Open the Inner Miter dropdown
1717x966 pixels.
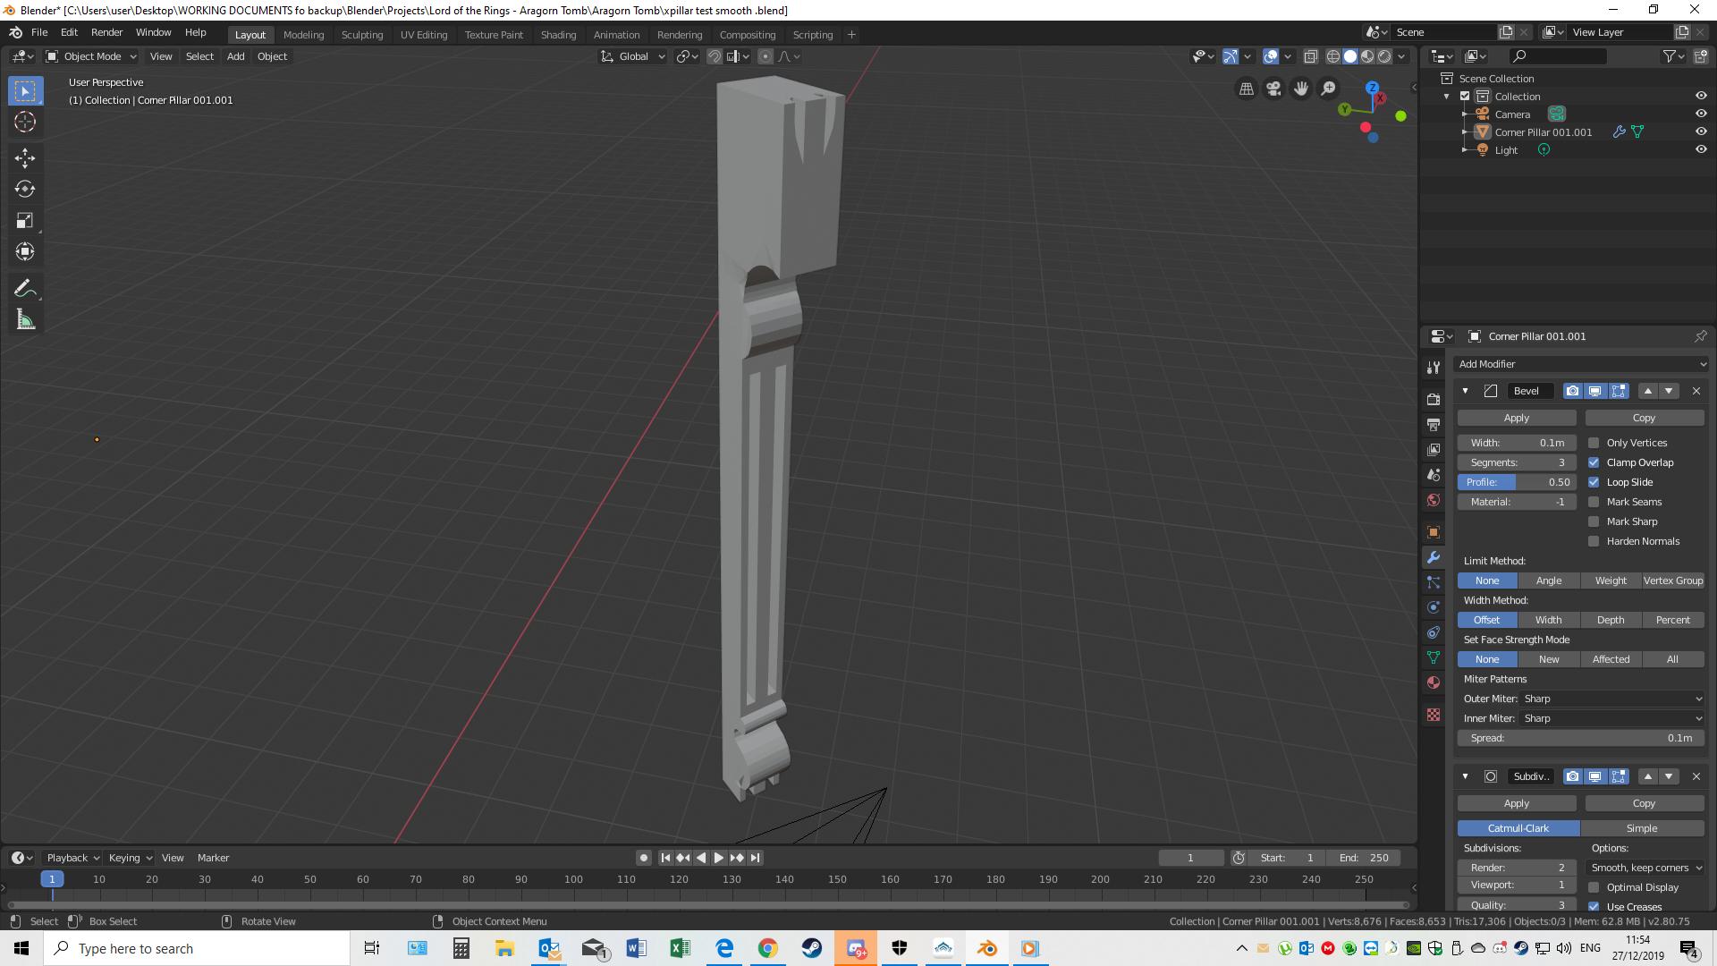tap(1612, 718)
